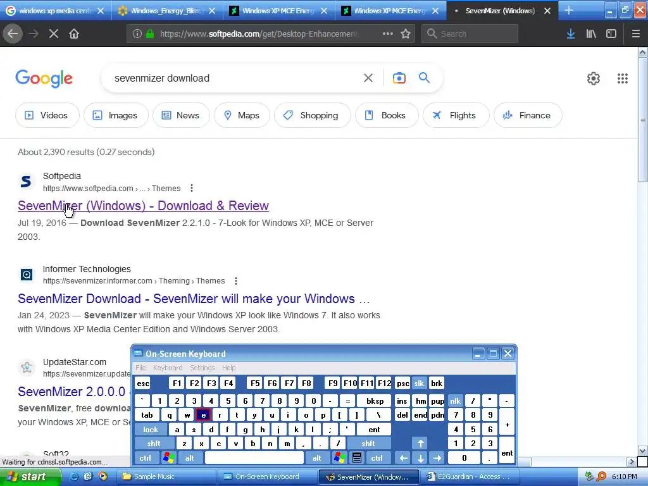Viewport: 648px width, 486px height.
Task: Toggle the left shft key
Action: point(154,444)
